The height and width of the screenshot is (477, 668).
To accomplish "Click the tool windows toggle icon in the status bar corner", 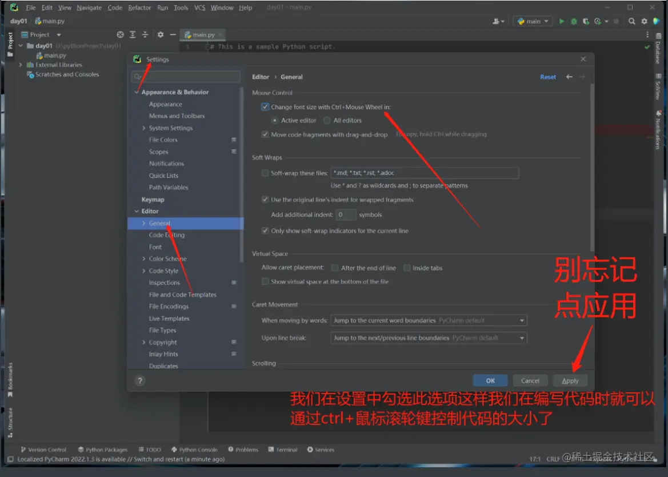I will [10, 459].
